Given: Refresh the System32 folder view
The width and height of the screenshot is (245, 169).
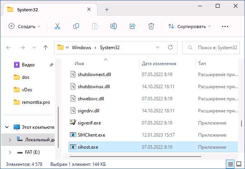Looking at the screenshot, I should tap(170, 47).
